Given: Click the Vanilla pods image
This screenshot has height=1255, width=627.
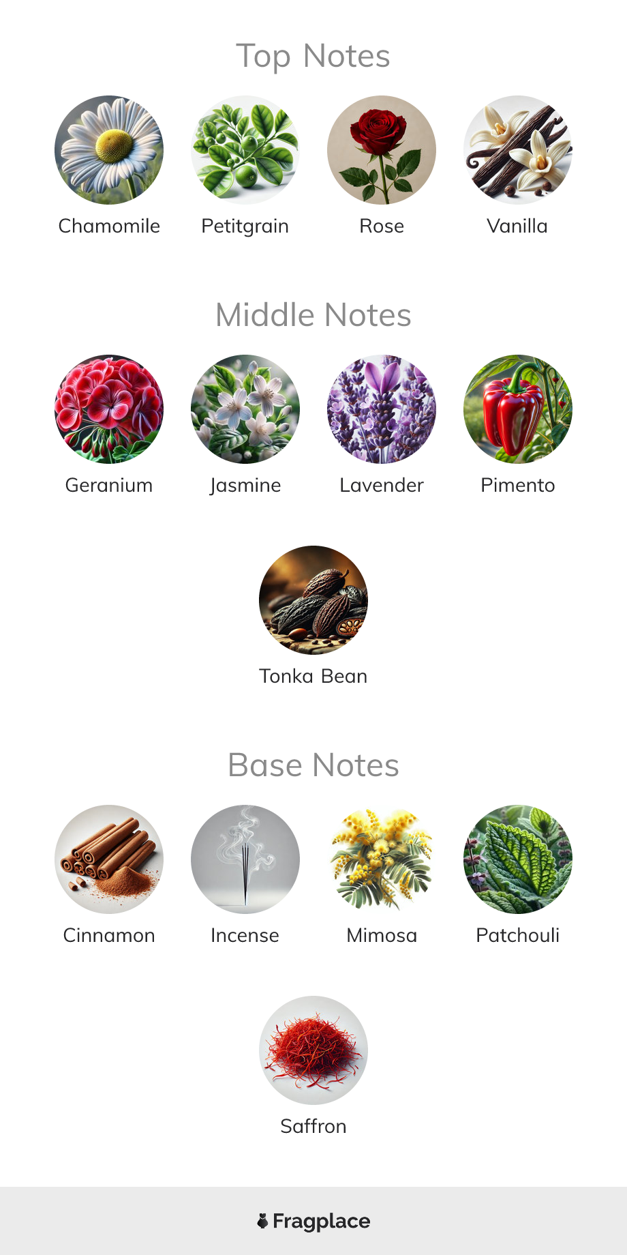Looking at the screenshot, I should (518, 150).
